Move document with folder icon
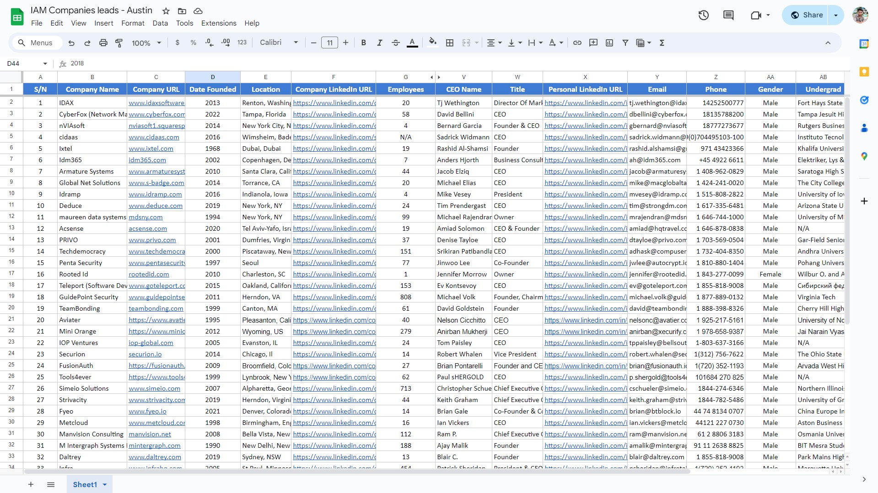878x493 pixels. coord(182,11)
